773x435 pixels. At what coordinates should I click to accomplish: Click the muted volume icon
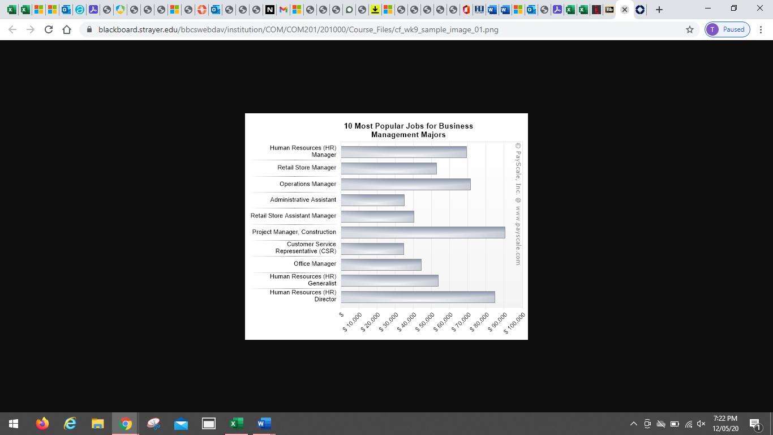702,424
